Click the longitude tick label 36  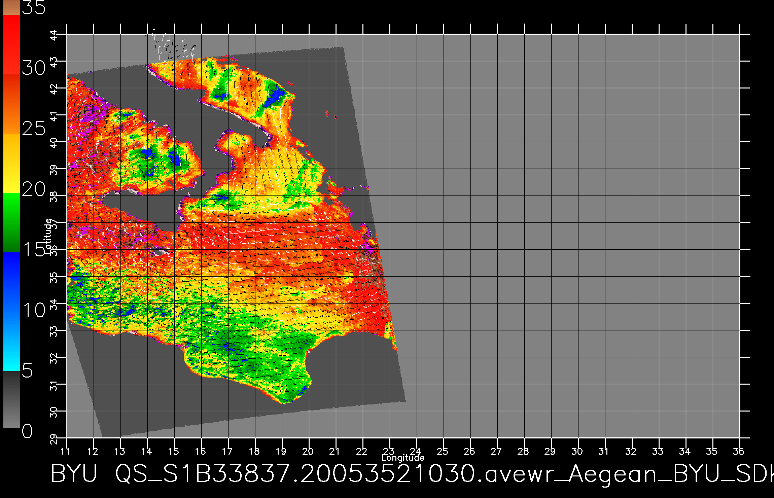[739, 451]
